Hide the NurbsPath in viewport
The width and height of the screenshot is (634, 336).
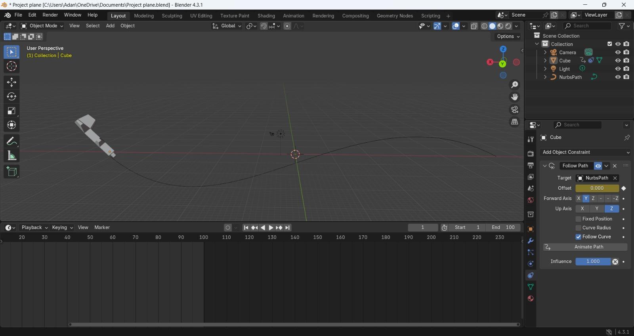point(618,77)
